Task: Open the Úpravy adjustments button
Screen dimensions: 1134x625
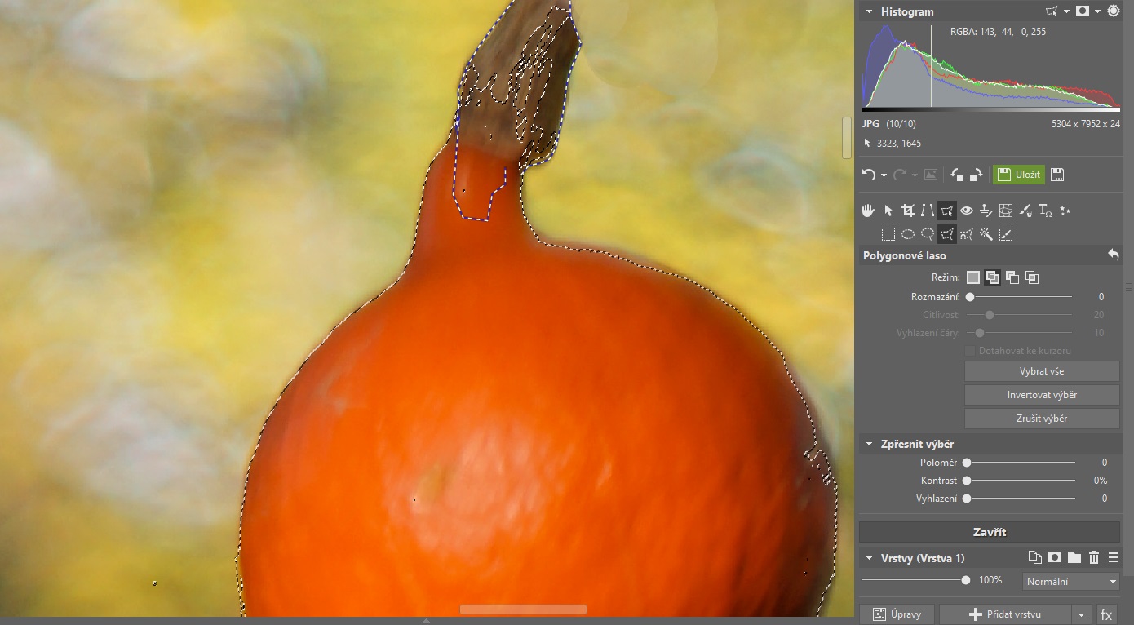Action: coord(897,615)
